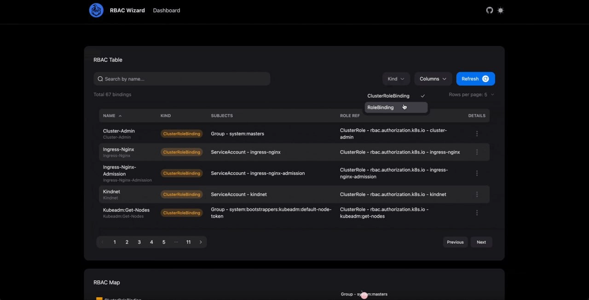Focus the Search by name field

click(182, 79)
